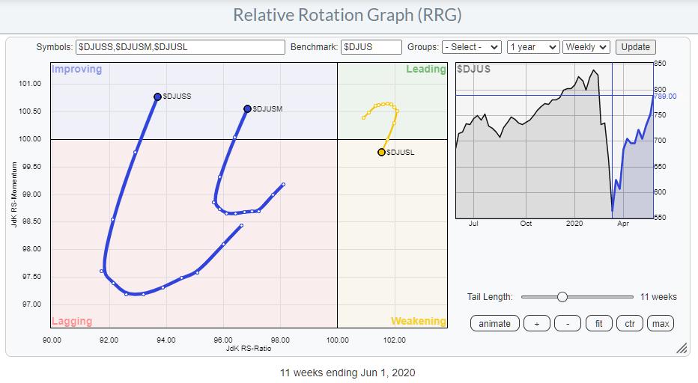Center the chart with ctr button
The image size is (698, 383).
[x=630, y=324]
